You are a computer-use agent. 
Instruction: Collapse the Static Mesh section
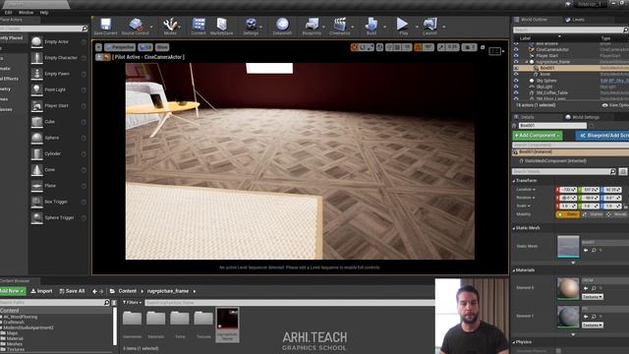tap(514, 228)
